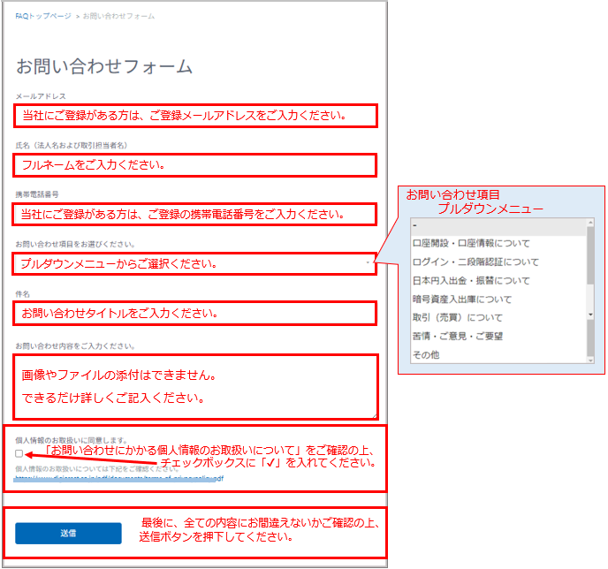The width and height of the screenshot is (608, 569).
Task: Focus the 氏名 full name input field
Action: (x=195, y=165)
